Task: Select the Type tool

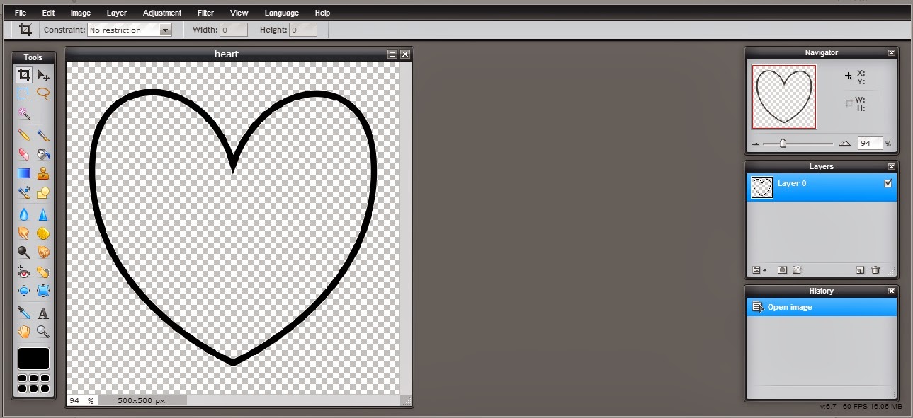Action: [43, 312]
